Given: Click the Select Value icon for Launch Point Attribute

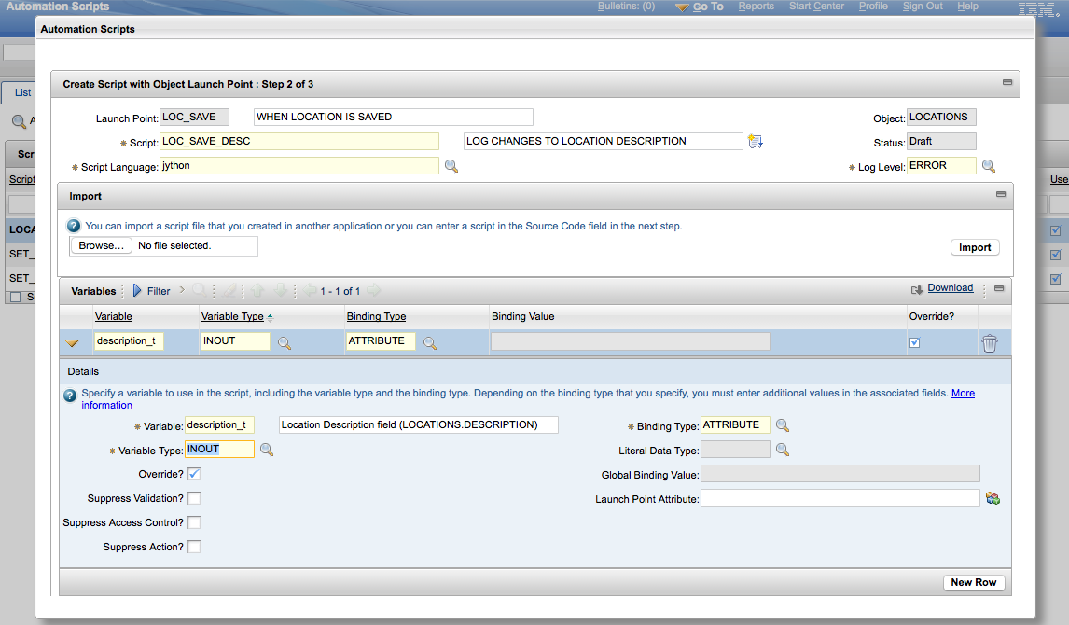Looking at the screenshot, I should 993,498.
